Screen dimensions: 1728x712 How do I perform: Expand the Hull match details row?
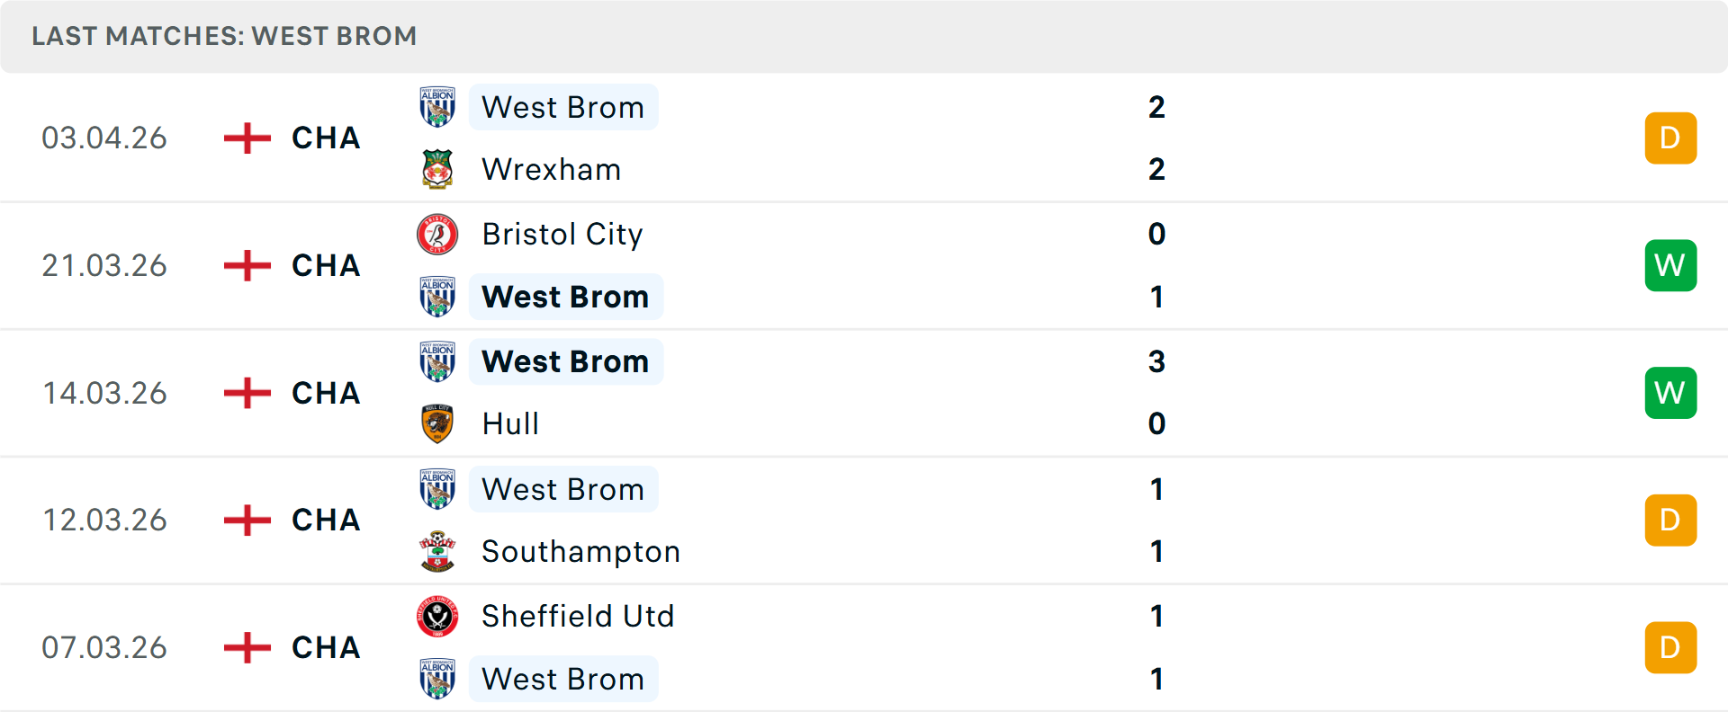(x=864, y=393)
